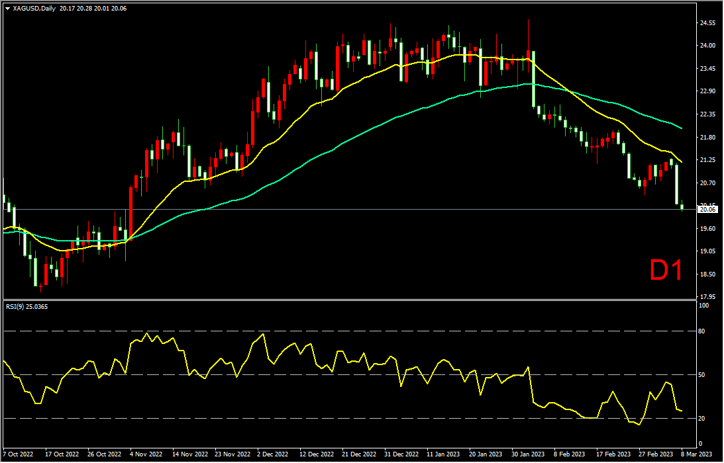Click the 24.00 price axis label
The image size is (724, 463).
(707, 46)
